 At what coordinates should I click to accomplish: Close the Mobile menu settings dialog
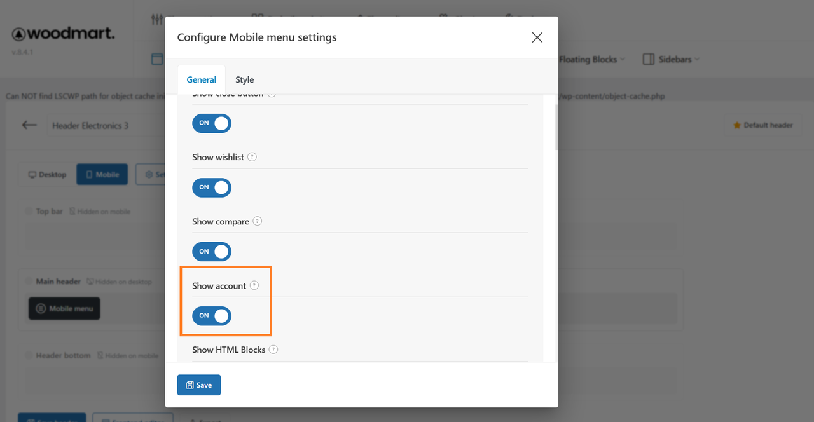[x=537, y=37]
